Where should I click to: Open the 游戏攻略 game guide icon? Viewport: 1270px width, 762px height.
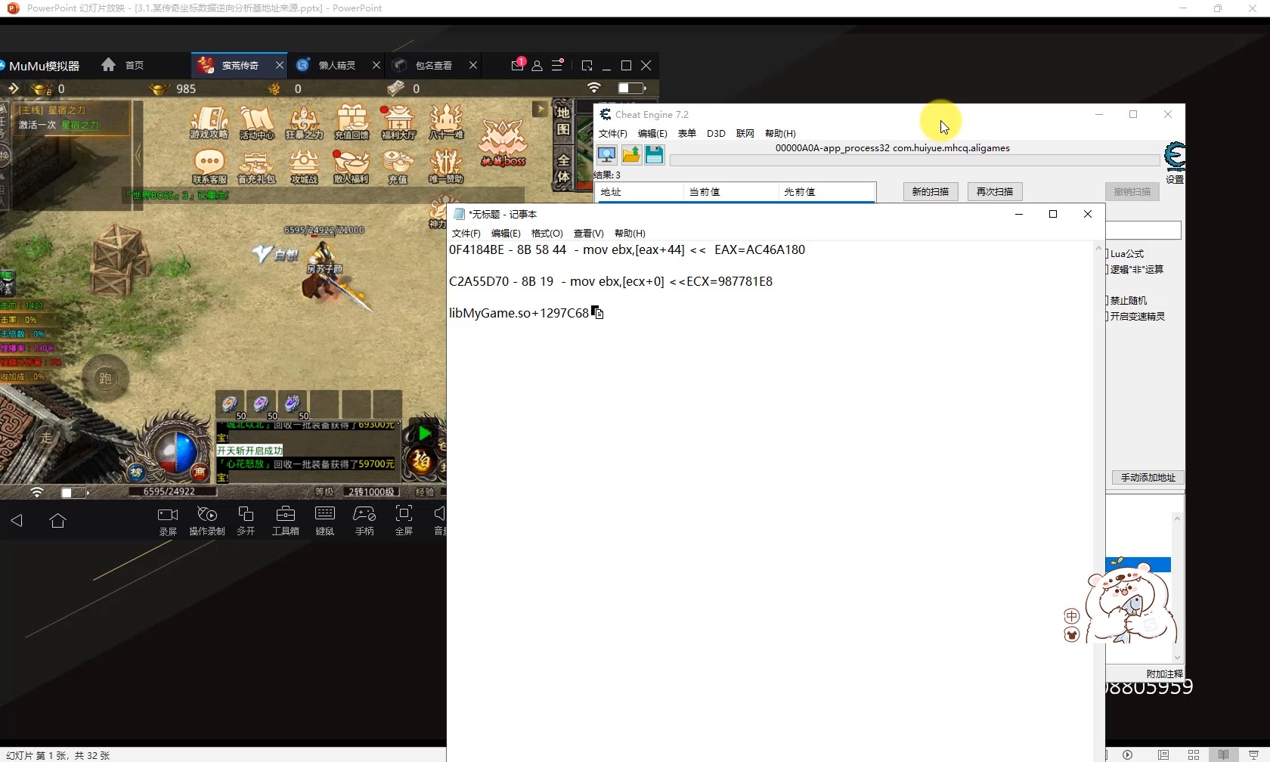click(209, 123)
